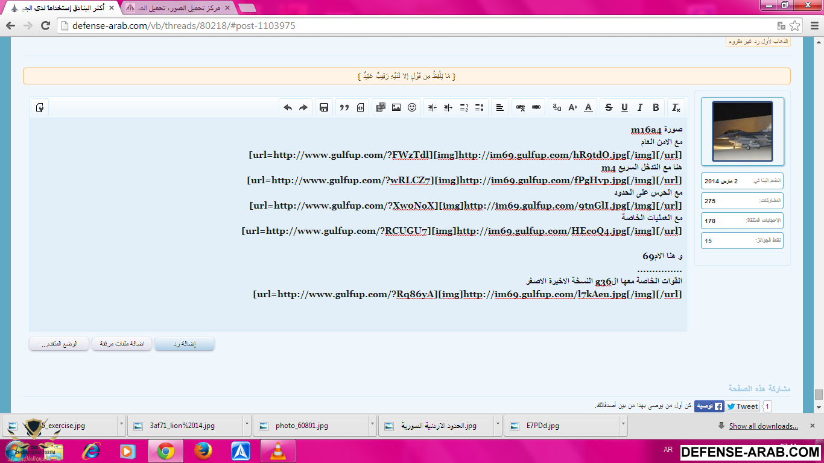This screenshot has width=824, height=463.
Task: Expand options arrow for 3af71_lion%2014.jpg download
Action: (247, 425)
